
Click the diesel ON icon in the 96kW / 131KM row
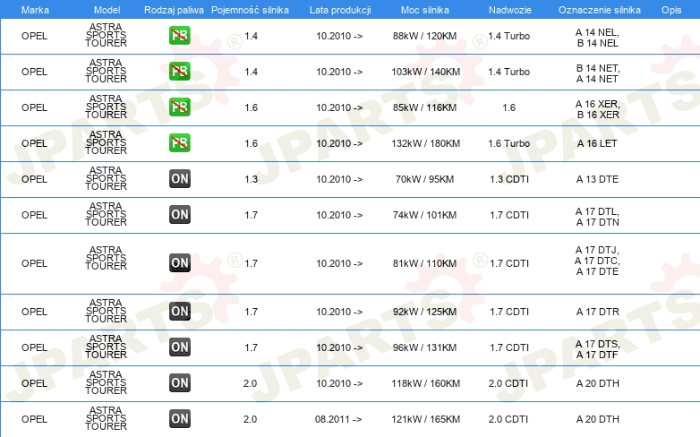(180, 347)
